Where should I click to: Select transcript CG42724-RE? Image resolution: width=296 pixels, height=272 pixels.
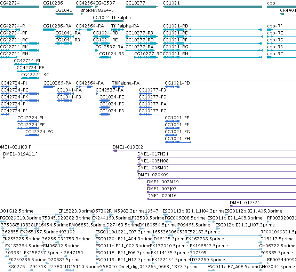pyautogui.click(x=27, y=71)
